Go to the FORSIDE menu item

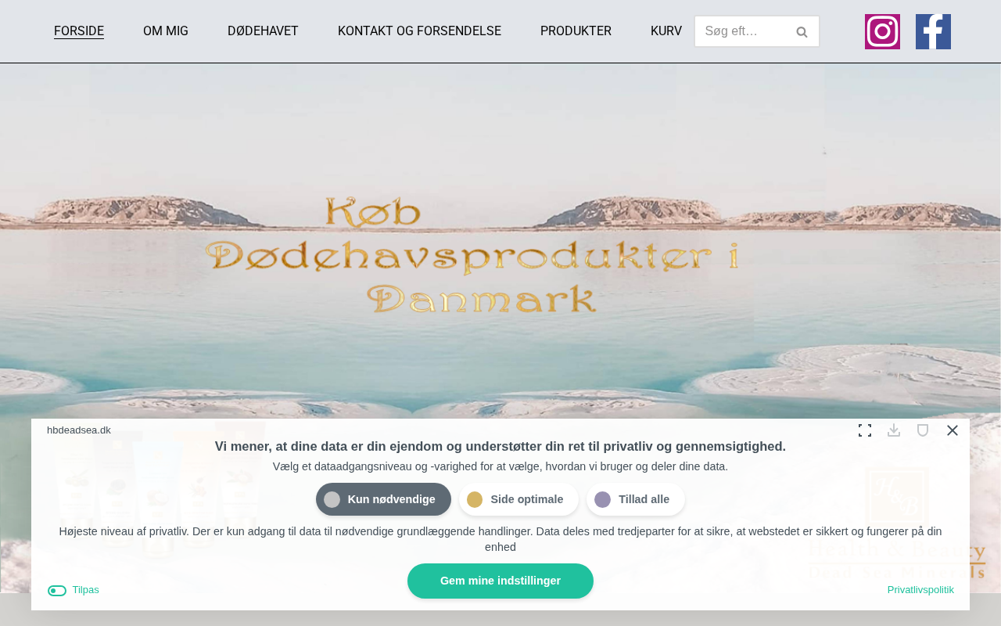[79, 31]
